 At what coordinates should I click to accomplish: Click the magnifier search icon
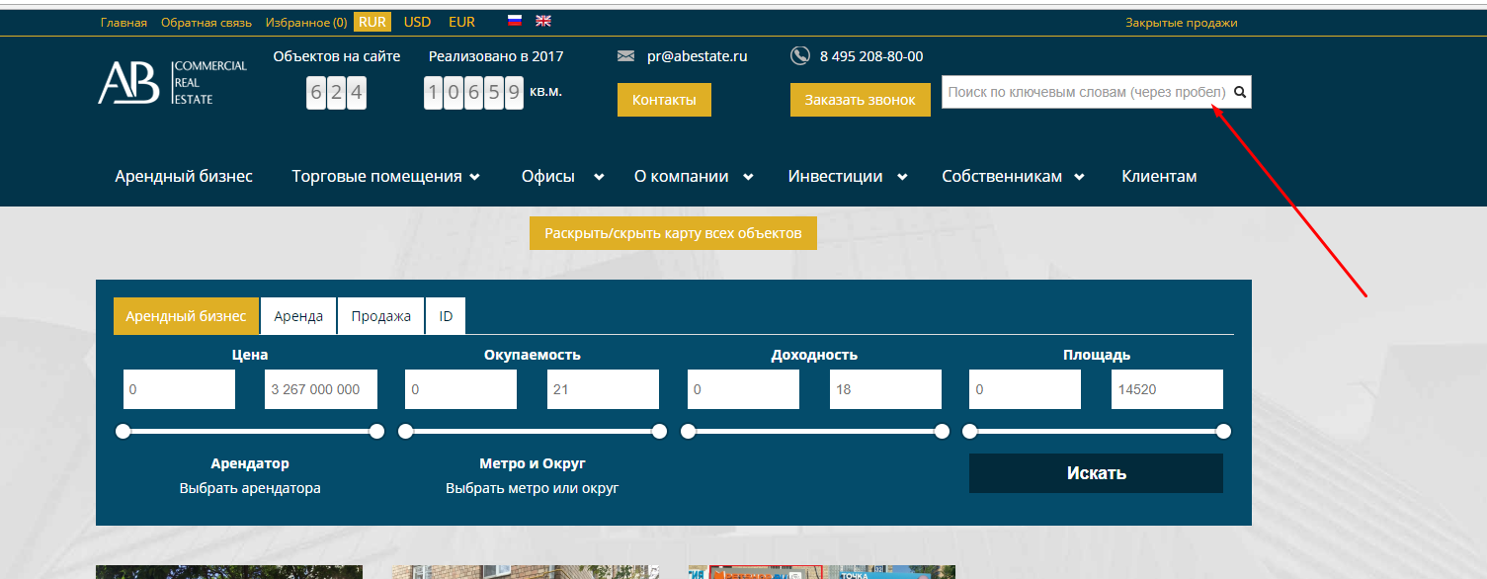tap(1240, 92)
